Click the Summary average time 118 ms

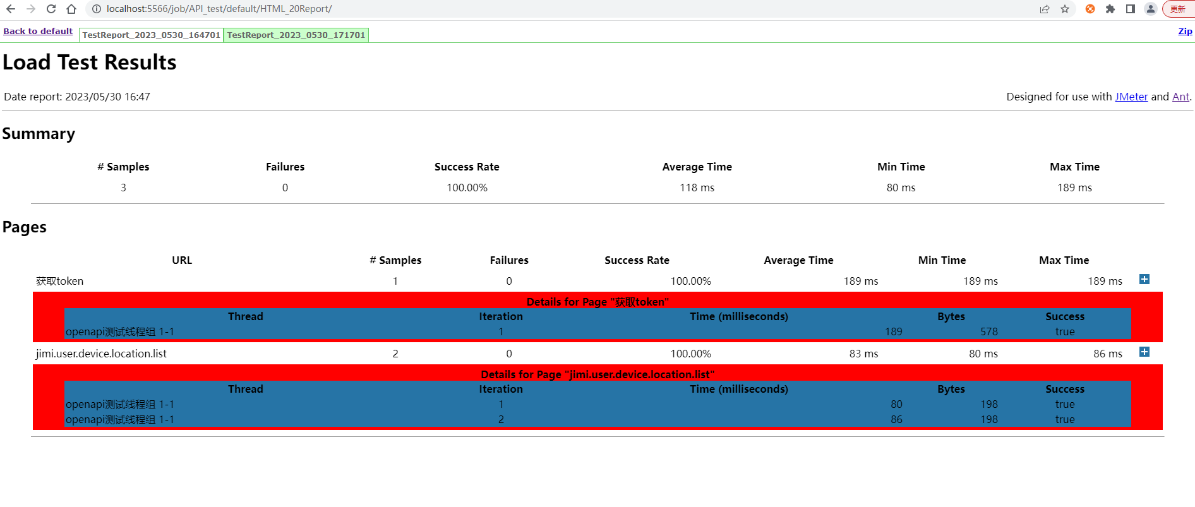(697, 188)
